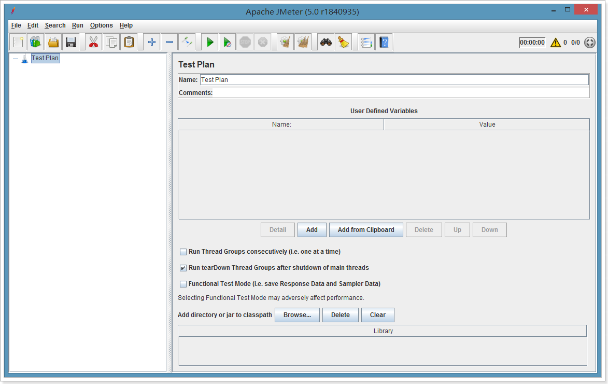Open the Search menu
Image resolution: width=608 pixels, height=384 pixels.
(55, 25)
